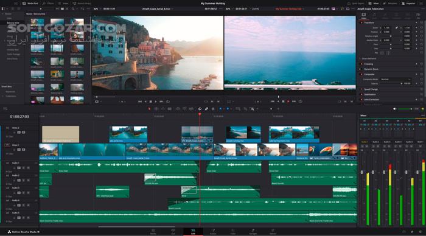Viewport: 426px width, 236px height.
Task: Toggle the Cropping section enable switch
Action: point(361,64)
